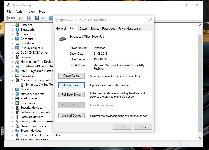Screen dimensions: 209x150
Task: Select the Print queues printer icon
Action: coord(17,98)
